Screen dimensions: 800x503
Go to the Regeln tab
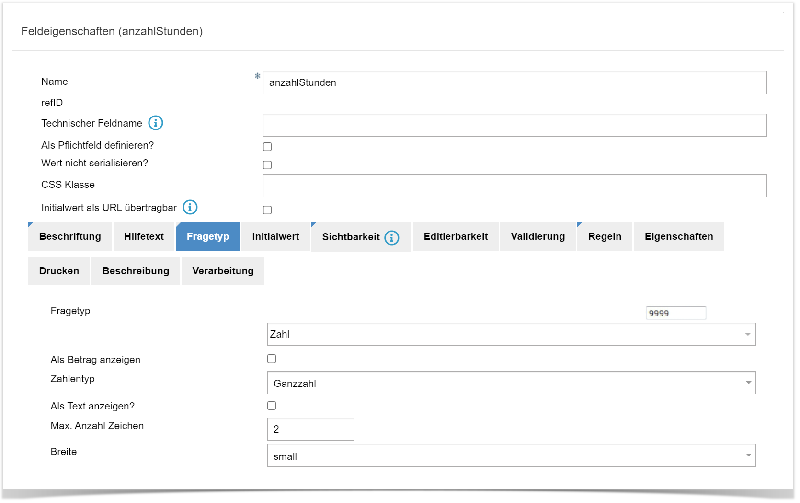(605, 236)
